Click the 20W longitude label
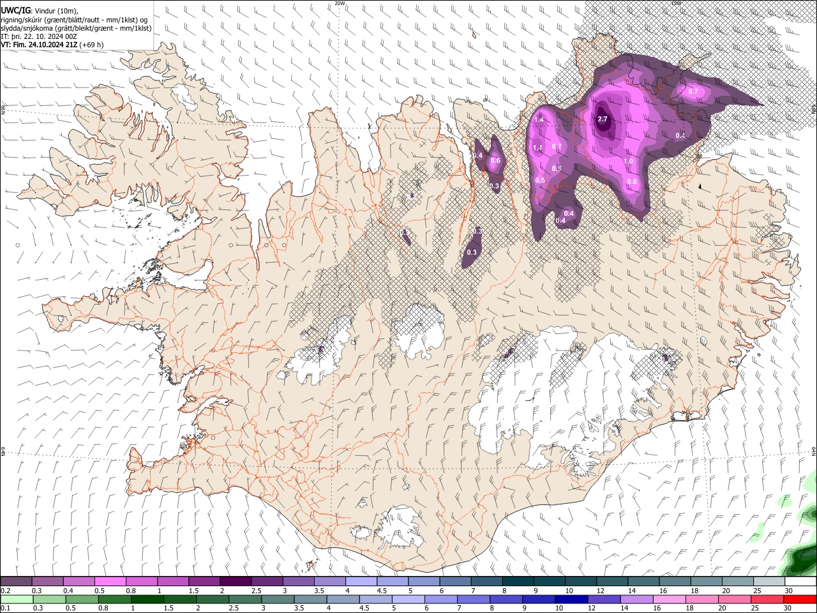 tap(340, 3)
